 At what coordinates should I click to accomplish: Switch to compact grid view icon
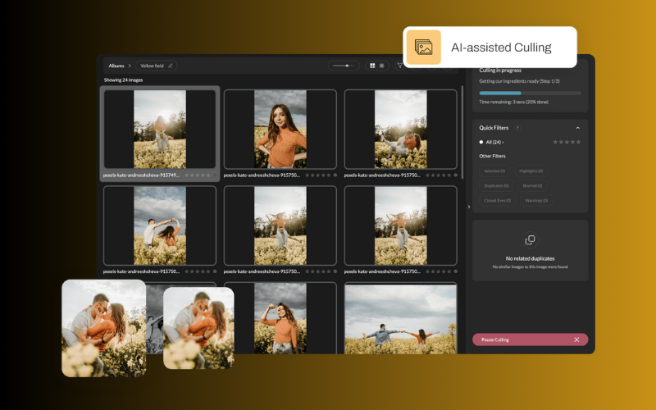(x=382, y=66)
